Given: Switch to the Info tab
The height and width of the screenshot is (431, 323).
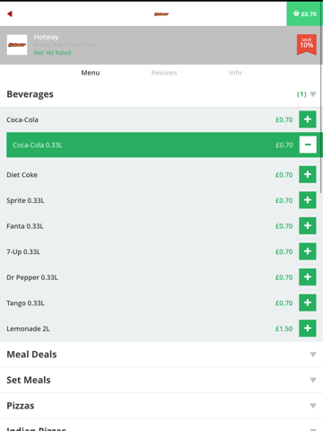Looking at the screenshot, I should (x=235, y=73).
